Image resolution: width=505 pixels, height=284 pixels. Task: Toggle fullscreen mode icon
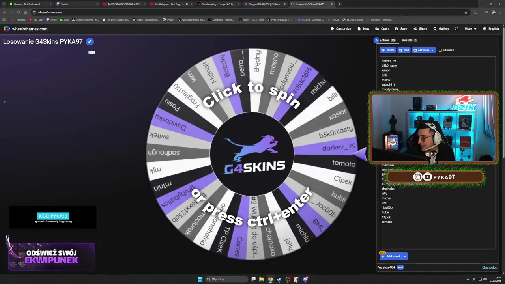click(x=457, y=29)
